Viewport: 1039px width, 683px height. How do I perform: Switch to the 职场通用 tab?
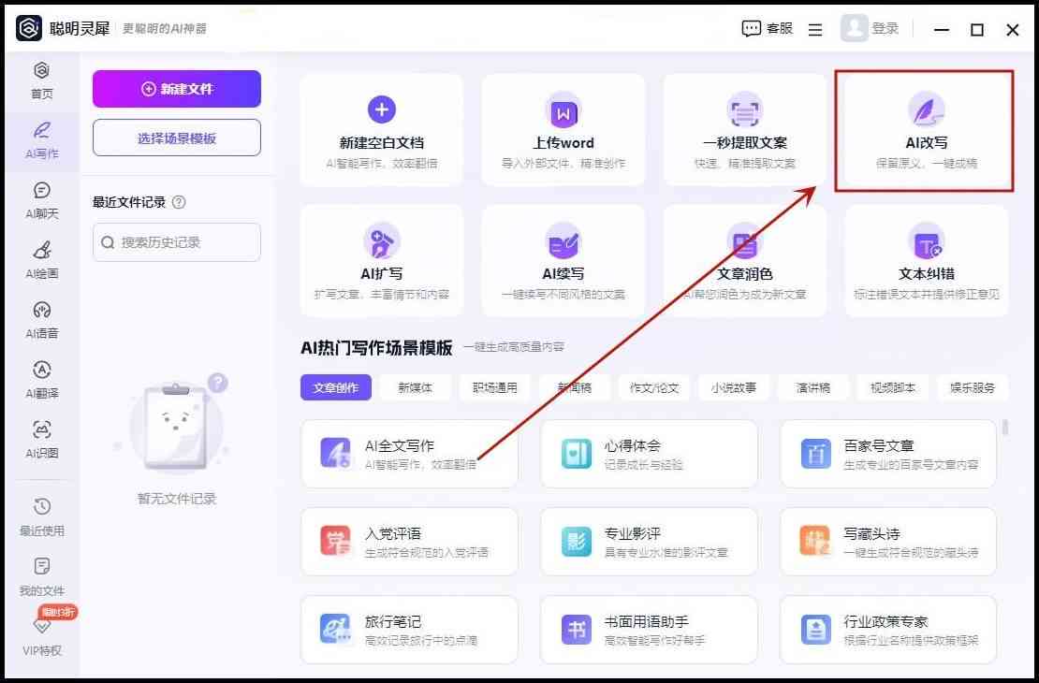(x=495, y=387)
